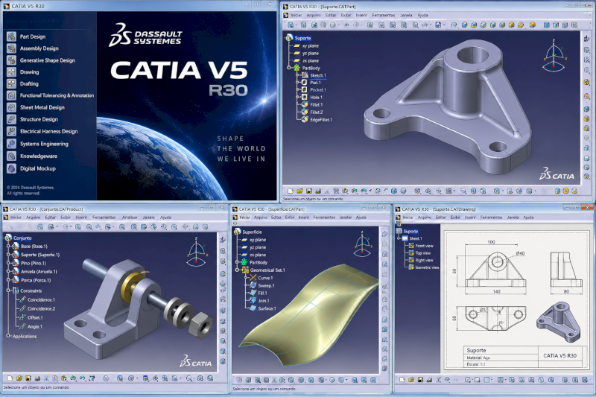Viewport: 596px width, 397px height.
Task: Select Surface.1 in Superficie tree
Action: (x=267, y=308)
